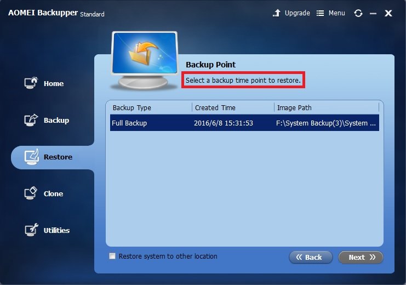Image resolution: width=406 pixels, height=285 pixels.
Task: Switch to the Backup section label
Action: coord(56,120)
